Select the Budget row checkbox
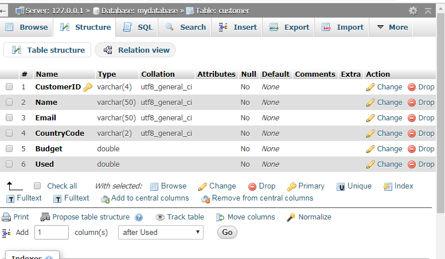445x259 pixels. 9,149
